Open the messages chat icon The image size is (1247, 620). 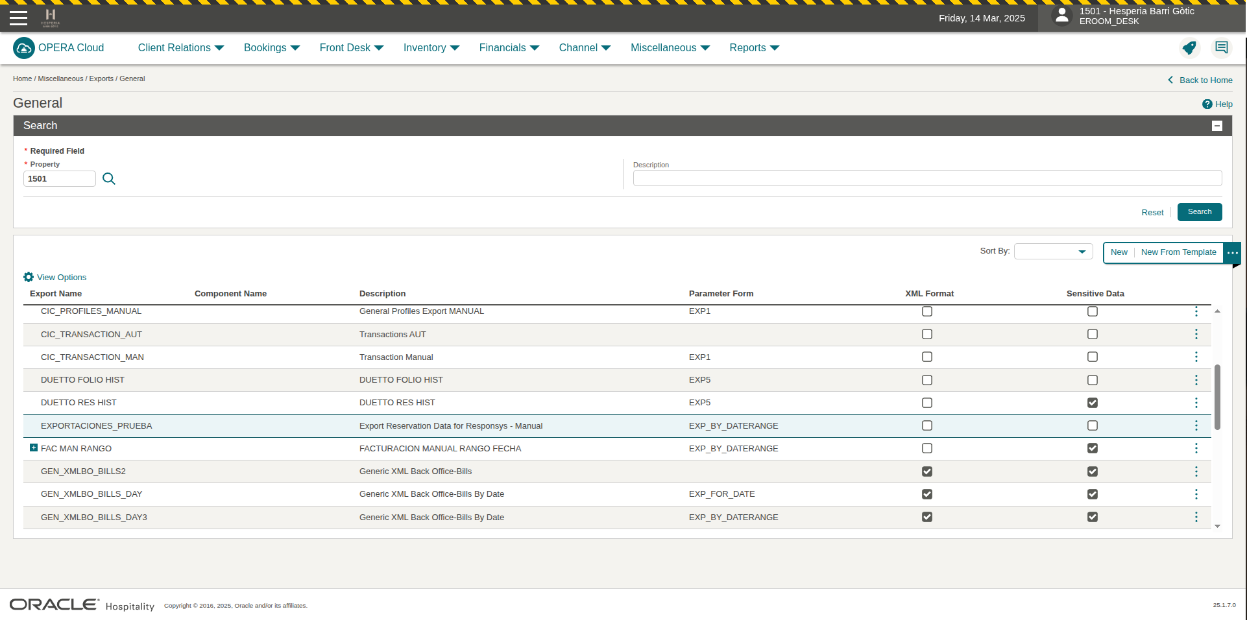(1221, 48)
